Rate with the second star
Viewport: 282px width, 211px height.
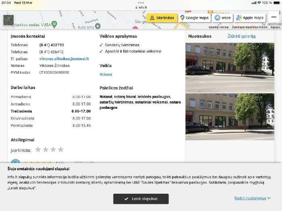coord(46,150)
